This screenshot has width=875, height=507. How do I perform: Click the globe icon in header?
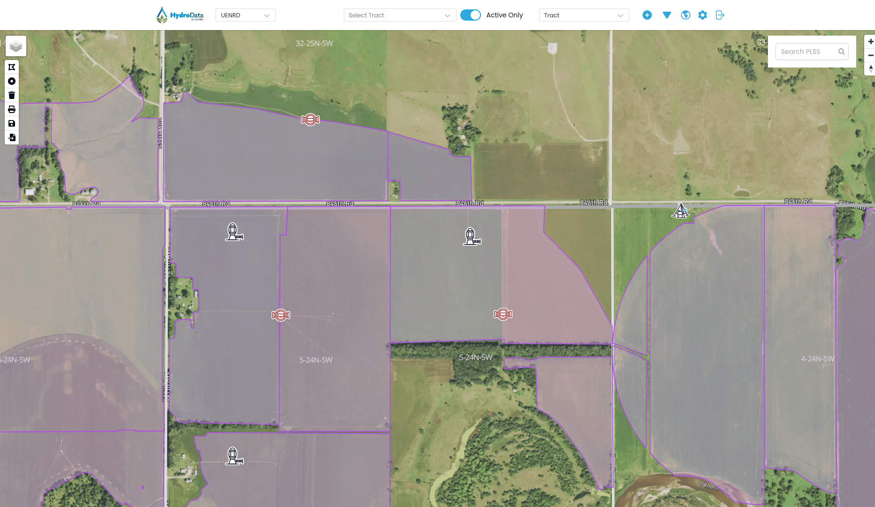click(685, 15)
